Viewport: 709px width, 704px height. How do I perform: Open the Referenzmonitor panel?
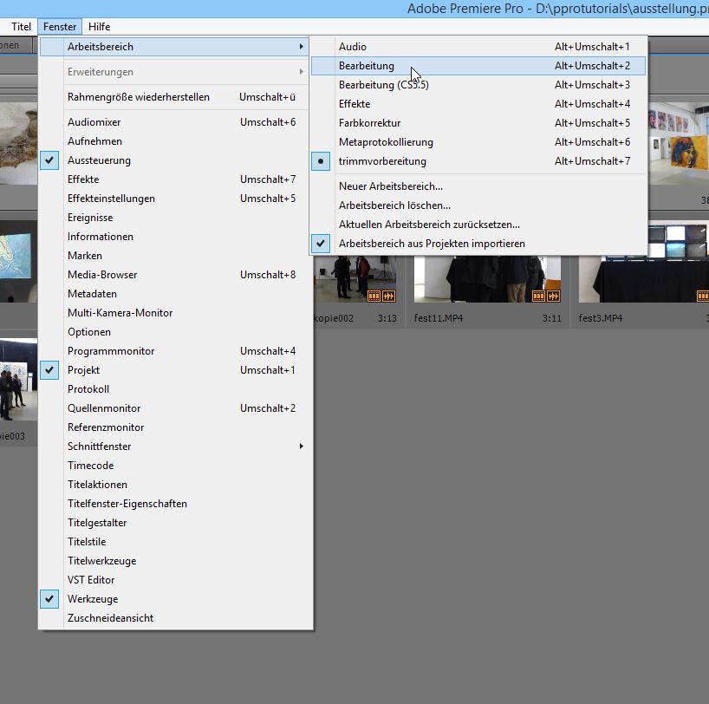[x=174, y=427]
